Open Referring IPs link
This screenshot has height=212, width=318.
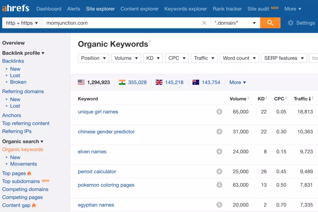(17, 131)
